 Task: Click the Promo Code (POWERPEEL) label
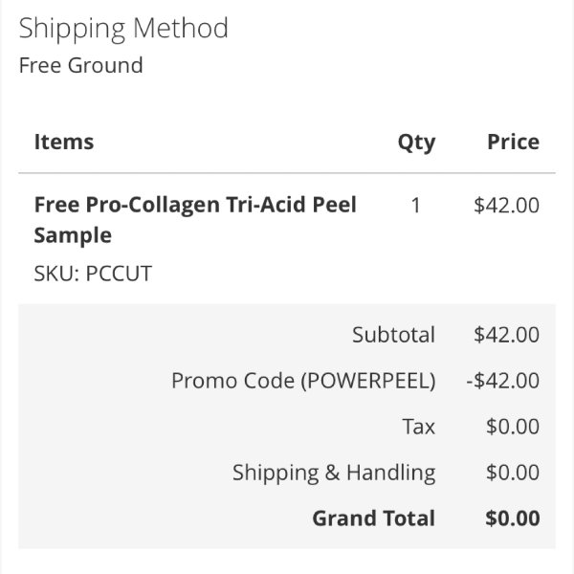tap(303, 381)
